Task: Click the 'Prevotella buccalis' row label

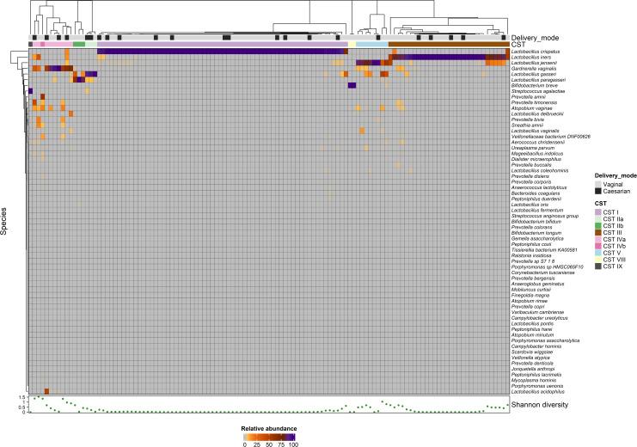Action: [531, 165]
